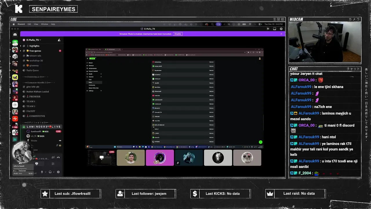The height and width of the screenshot is (209, 371).
Task: Click the Elouba user in voice channel
Action: [x=43, y=140]
